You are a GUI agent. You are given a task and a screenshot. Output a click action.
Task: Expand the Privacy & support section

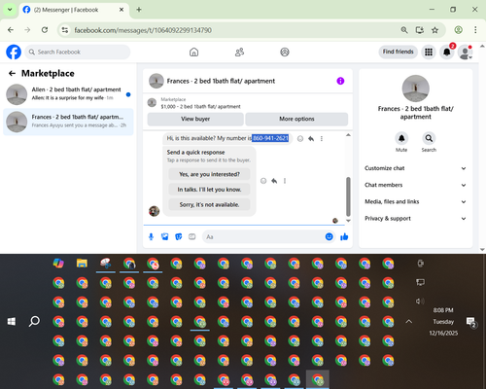tap(415, 219)
